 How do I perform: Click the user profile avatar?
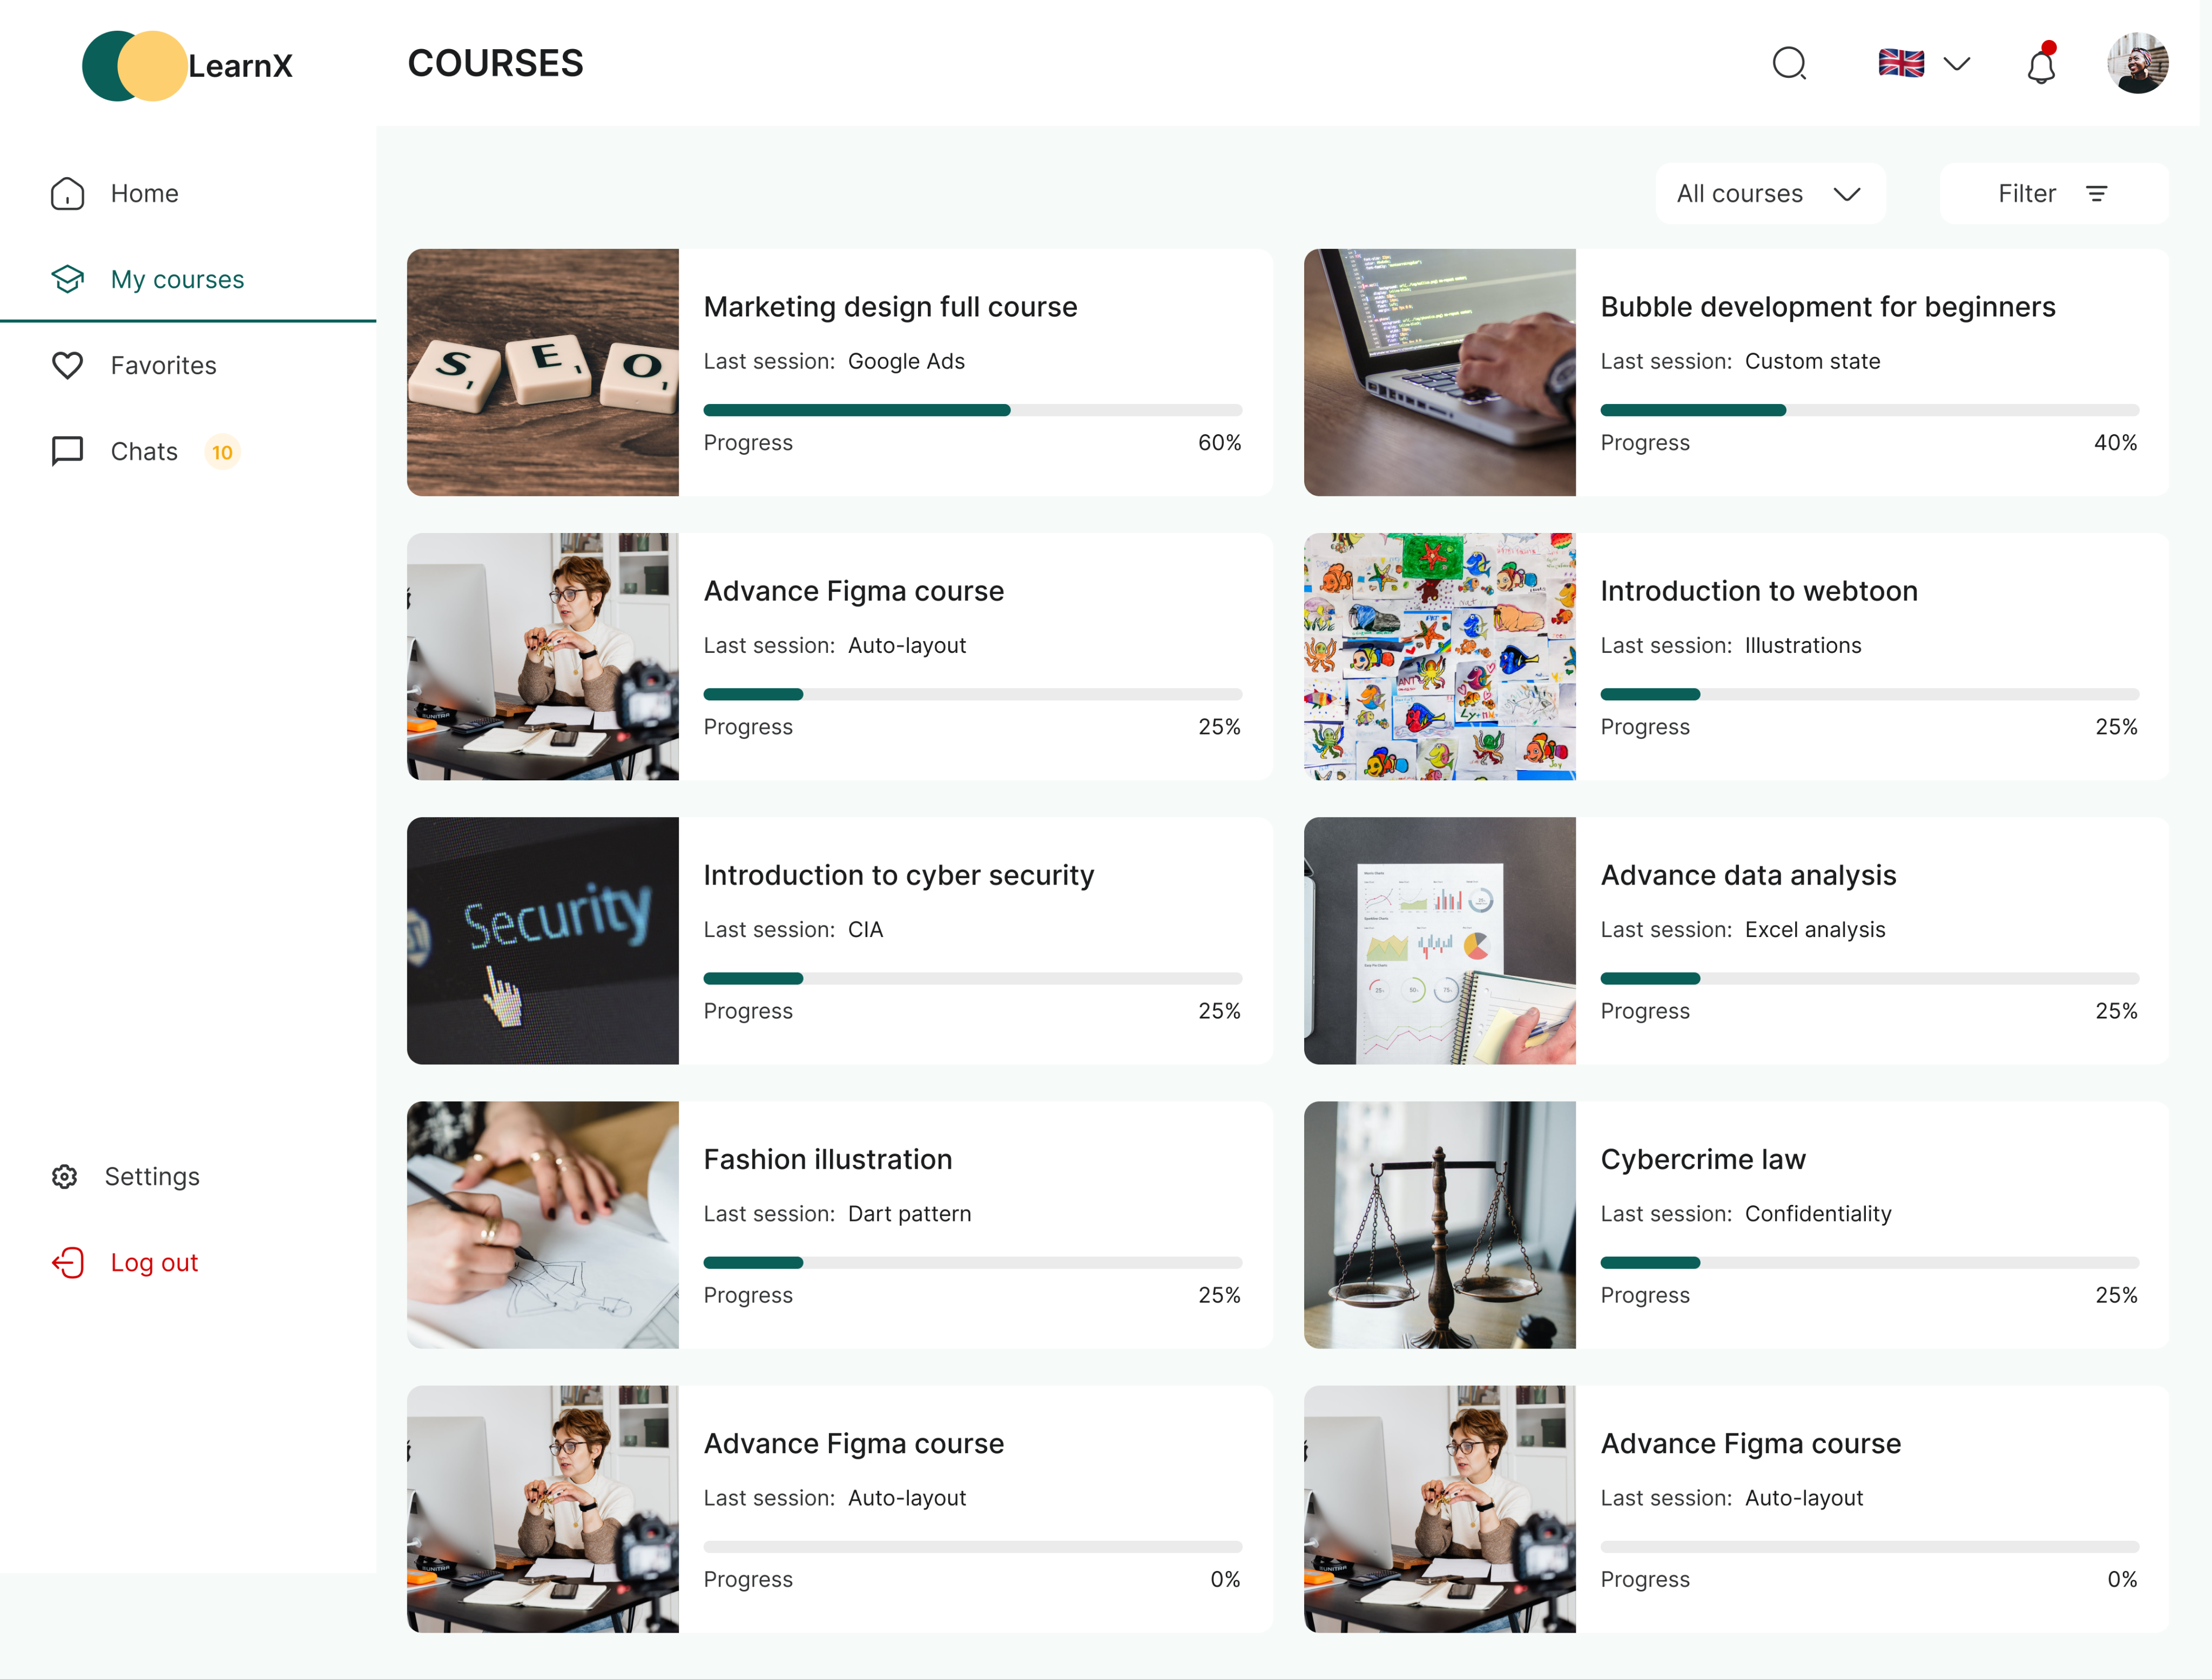coord(2137,64)
